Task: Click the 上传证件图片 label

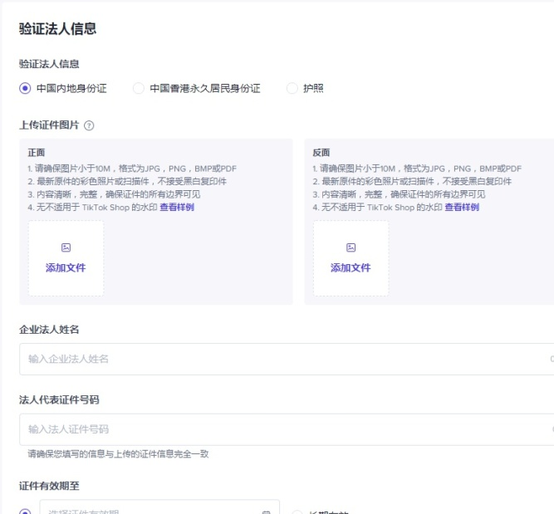Action: tap(49, 125)
